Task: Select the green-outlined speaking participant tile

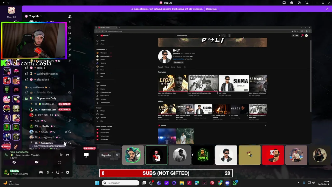Action: (156, 155)
